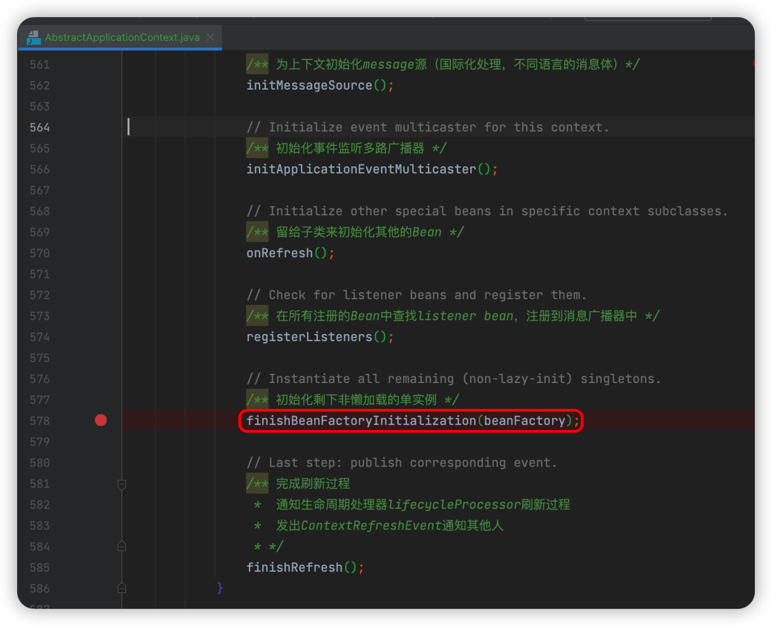Click the comment 'Last step: publish corresponding event'
This screenshot has height=626, width=772.
(x=402, y=463)
